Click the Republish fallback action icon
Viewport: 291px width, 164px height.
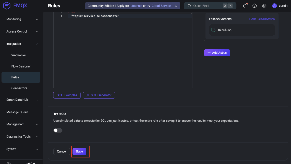213,30
